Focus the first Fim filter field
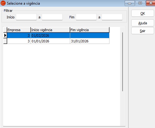Screen dimensions: 155x128 (86, 17)
